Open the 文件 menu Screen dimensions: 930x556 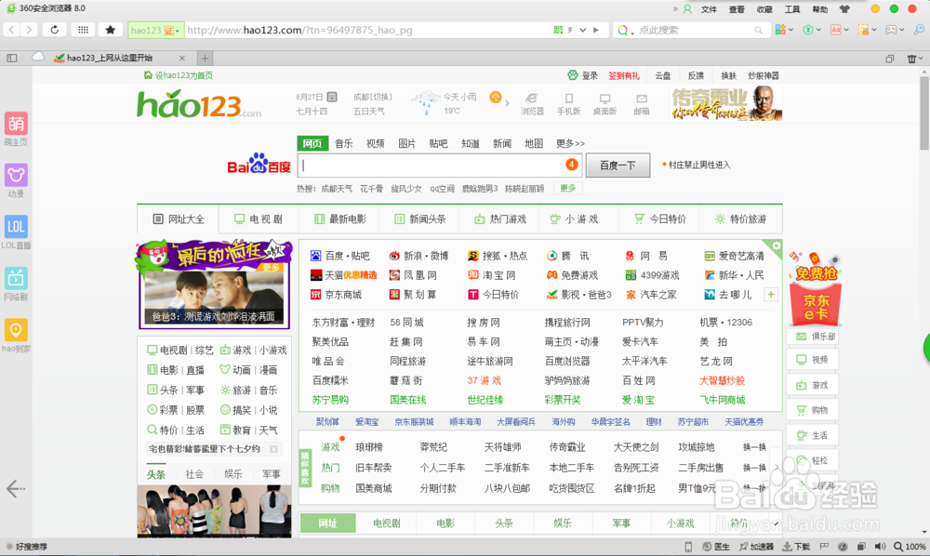709,9
